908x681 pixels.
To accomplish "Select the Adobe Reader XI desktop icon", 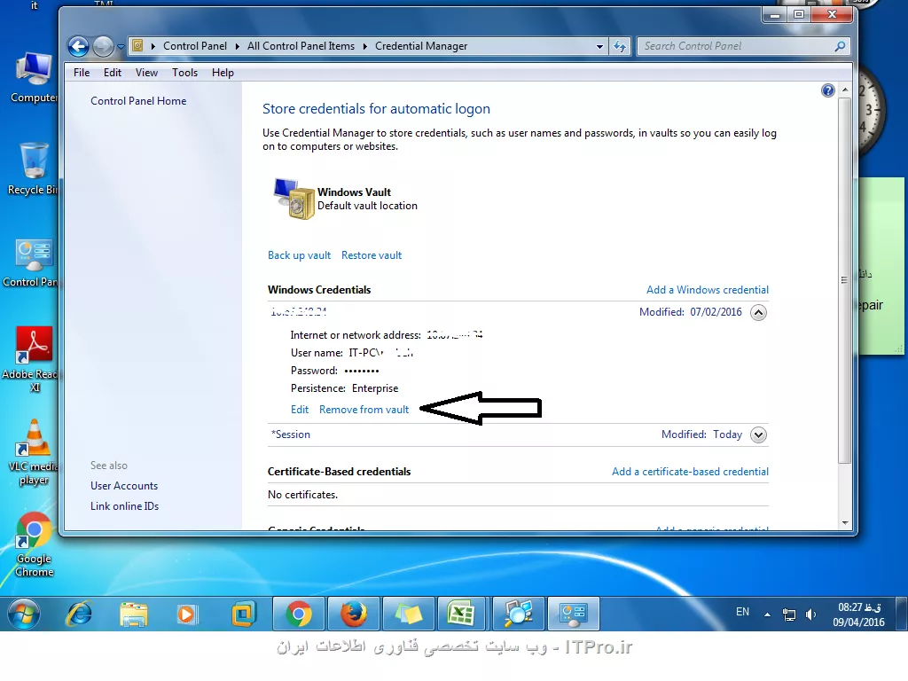I will tap(33, 359).
